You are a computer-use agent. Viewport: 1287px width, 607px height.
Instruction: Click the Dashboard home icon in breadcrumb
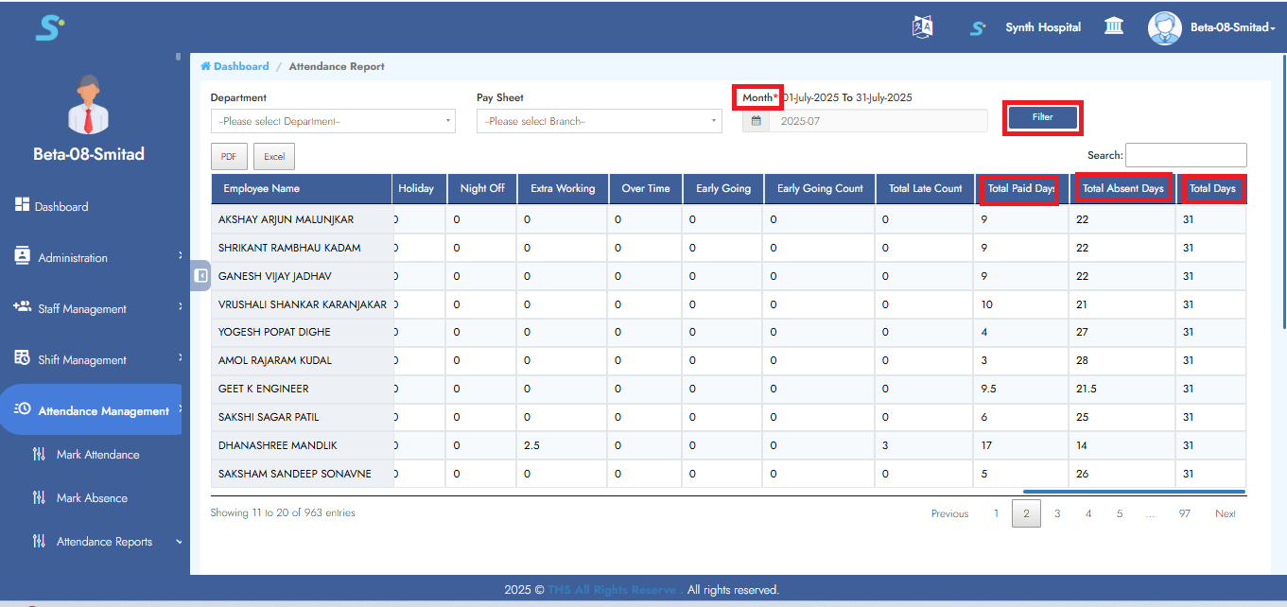(x=205, y=66)
